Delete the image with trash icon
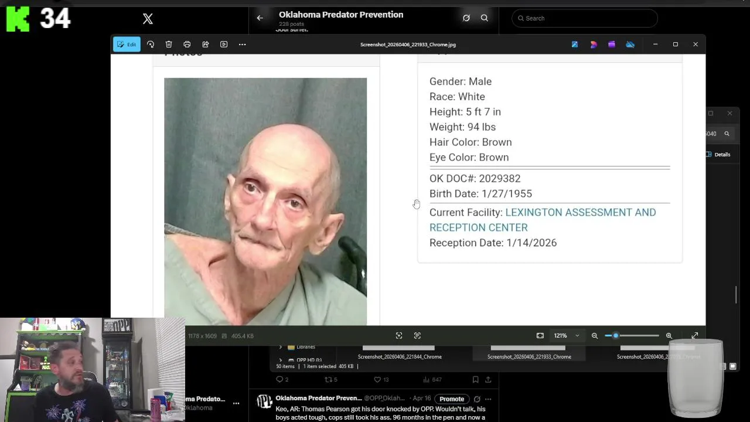Viewport: 750px width, 422px height. click(x=169, y=45)
